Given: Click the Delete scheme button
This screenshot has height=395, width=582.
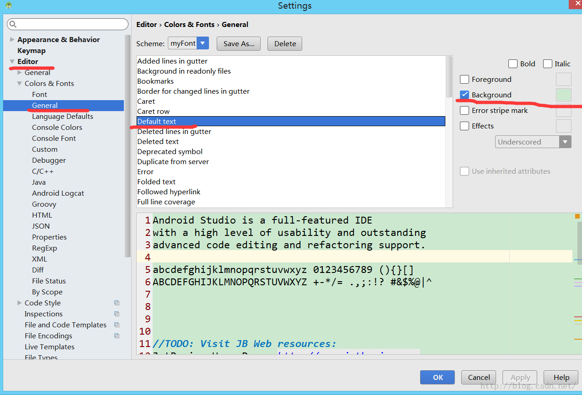Looking at the screenshot, I should point(285,43).
